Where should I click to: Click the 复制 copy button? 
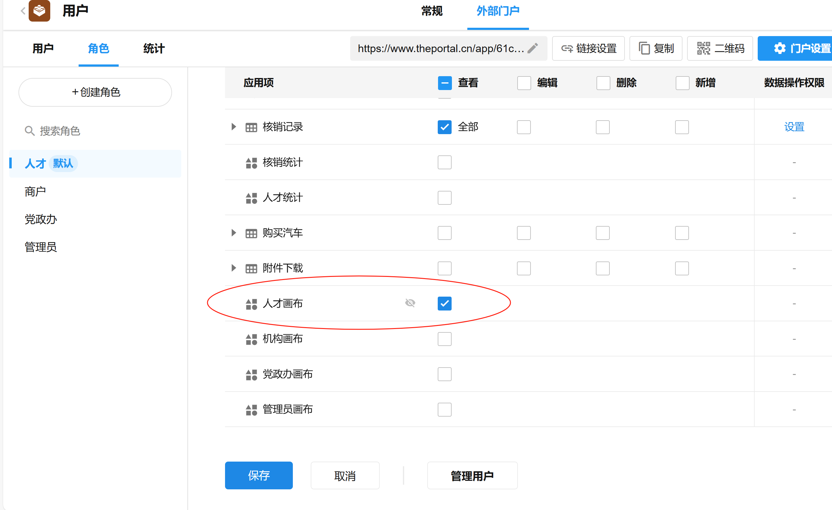coord(656,48)
